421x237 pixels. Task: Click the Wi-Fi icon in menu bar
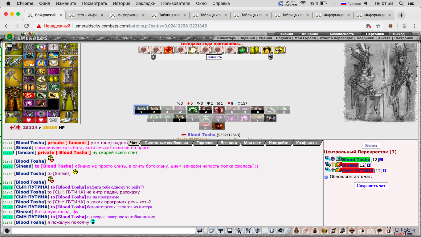click(x=303, y=3)
